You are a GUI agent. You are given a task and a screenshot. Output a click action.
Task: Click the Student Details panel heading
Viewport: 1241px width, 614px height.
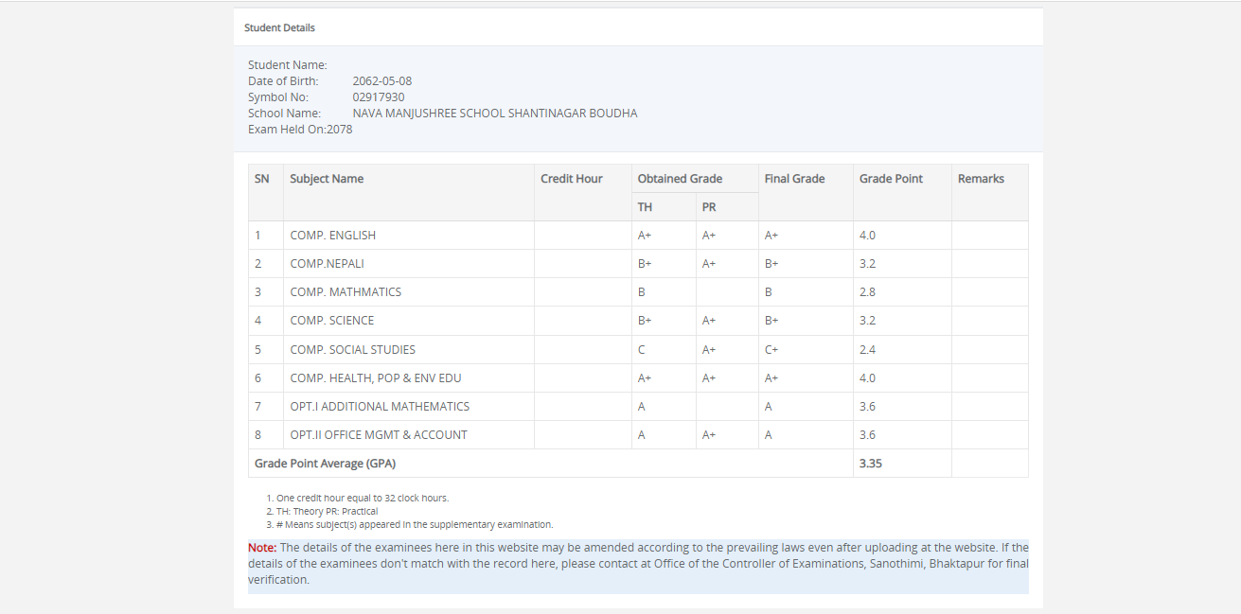279,27
